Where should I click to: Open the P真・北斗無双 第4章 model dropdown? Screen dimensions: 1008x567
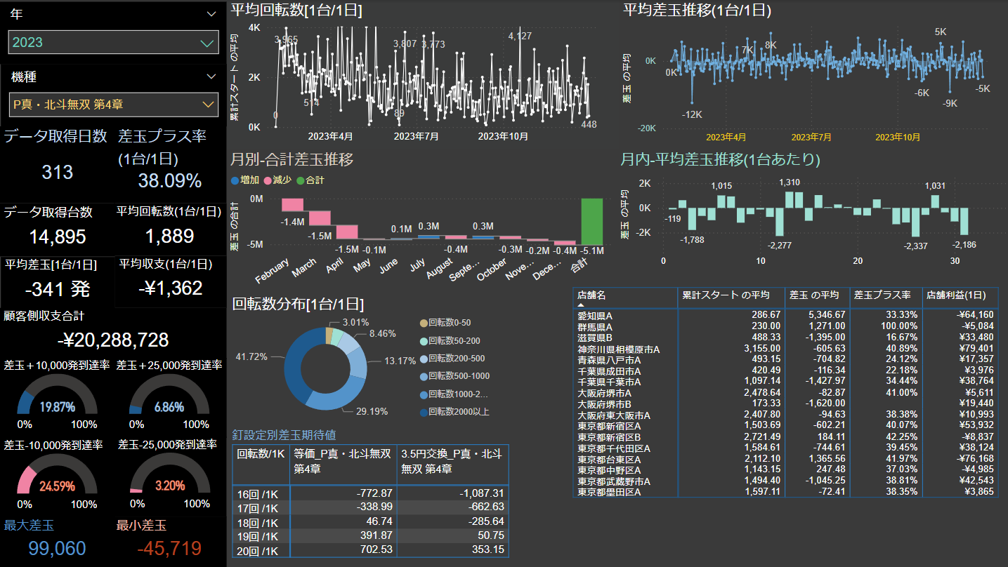pyautogui.click(x=113, y=105)
